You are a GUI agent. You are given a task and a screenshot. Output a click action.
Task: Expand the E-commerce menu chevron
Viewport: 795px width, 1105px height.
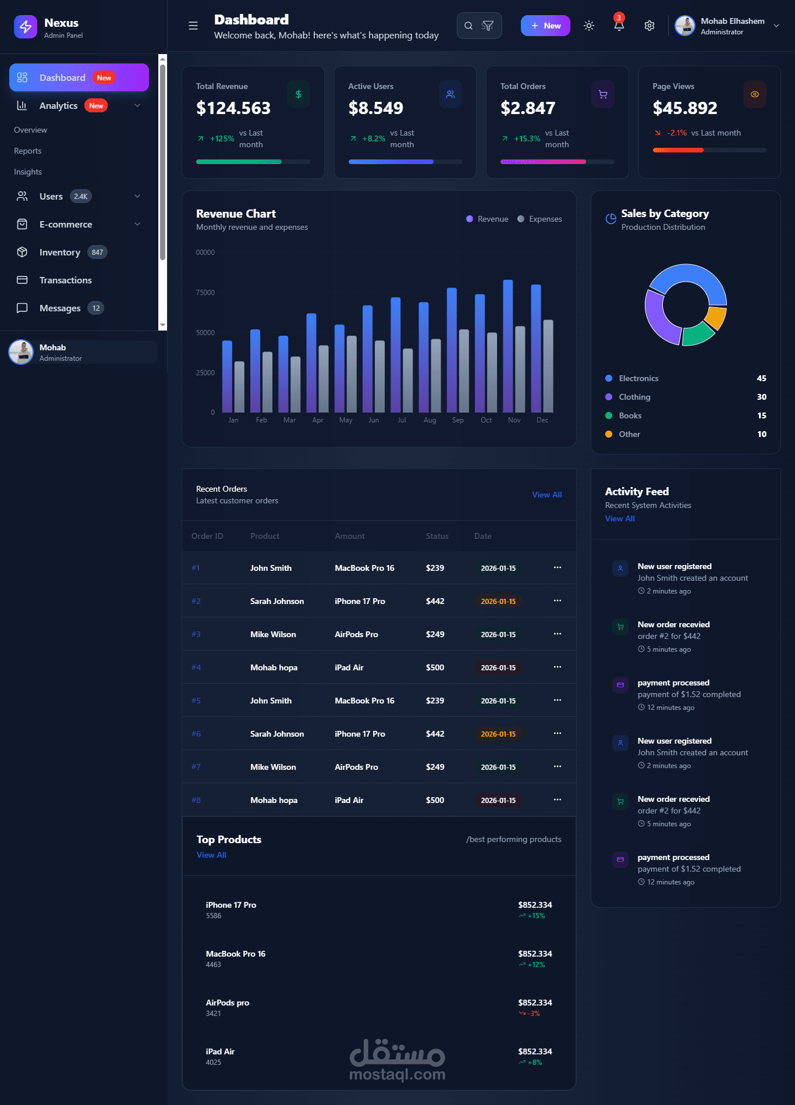click(x=137, y=224)
